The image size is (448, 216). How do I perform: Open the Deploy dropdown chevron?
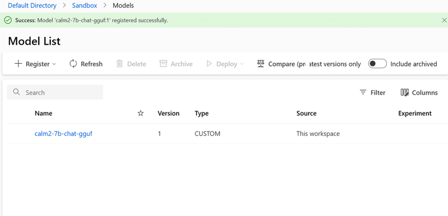click(242, 64)
